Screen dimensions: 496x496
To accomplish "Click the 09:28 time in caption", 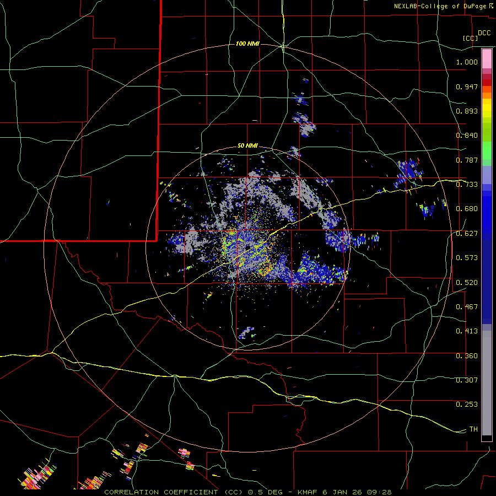I will 380,492.
